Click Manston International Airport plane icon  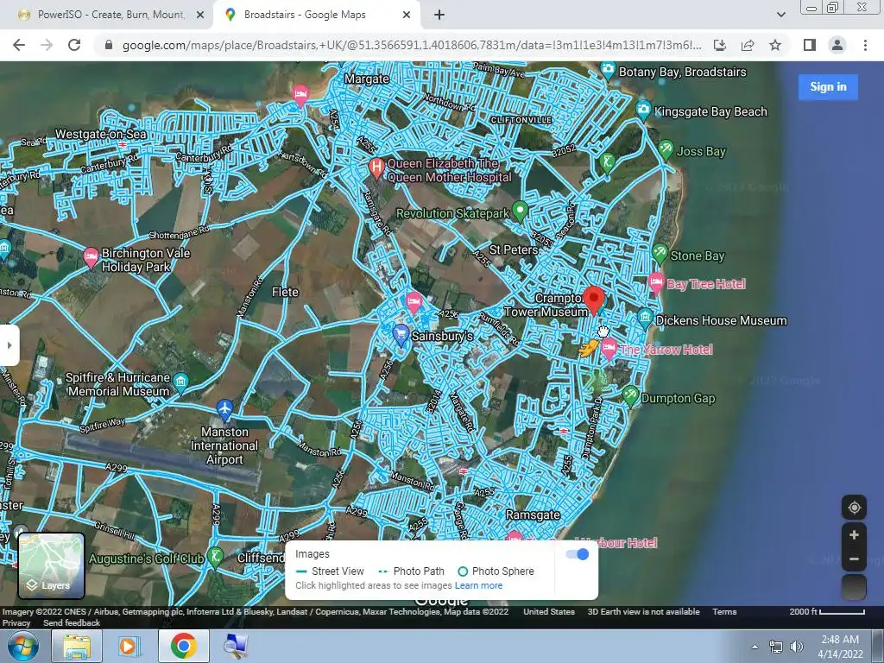(x=224, y=410)
